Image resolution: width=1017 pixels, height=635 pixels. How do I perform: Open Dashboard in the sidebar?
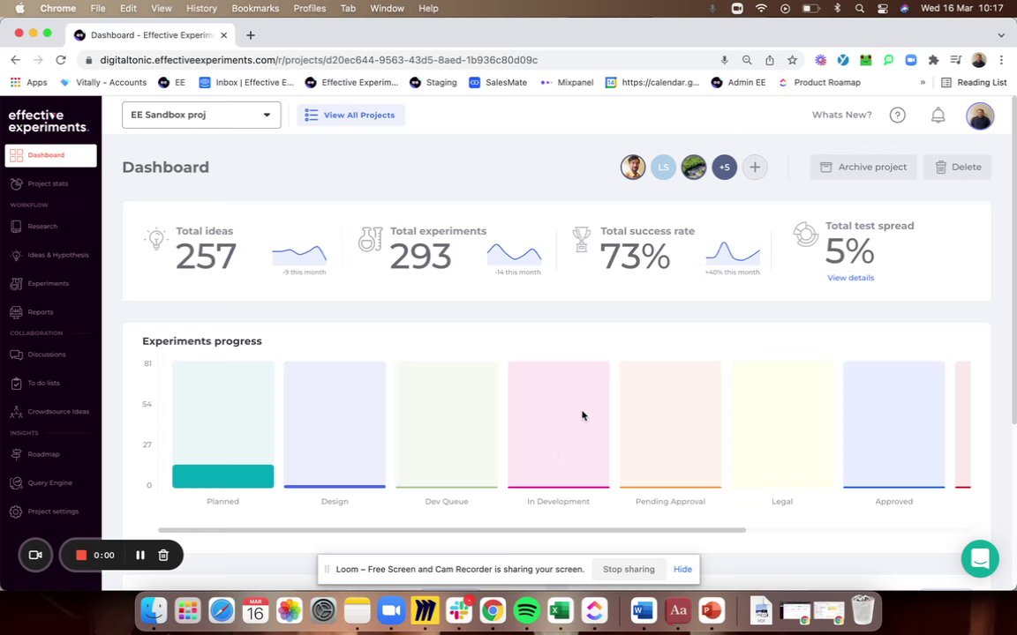[x=50, y=155]
